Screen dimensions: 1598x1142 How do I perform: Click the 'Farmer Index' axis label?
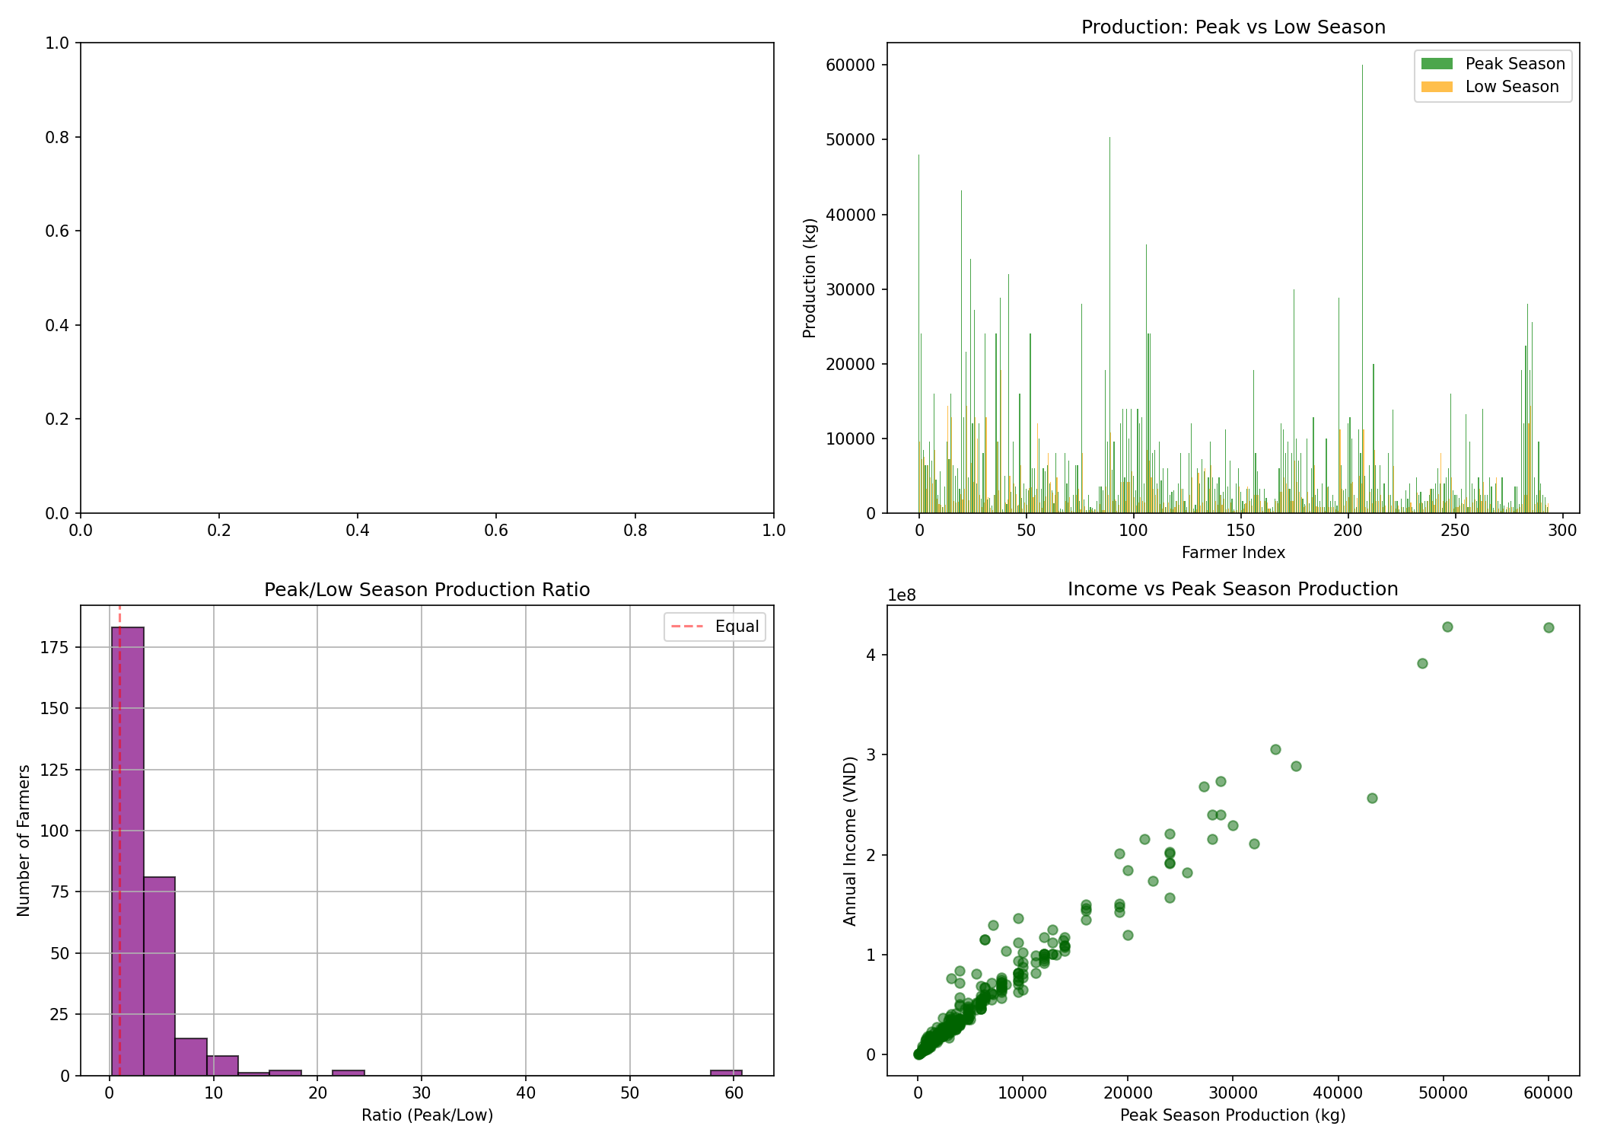tap(1233, 553)
